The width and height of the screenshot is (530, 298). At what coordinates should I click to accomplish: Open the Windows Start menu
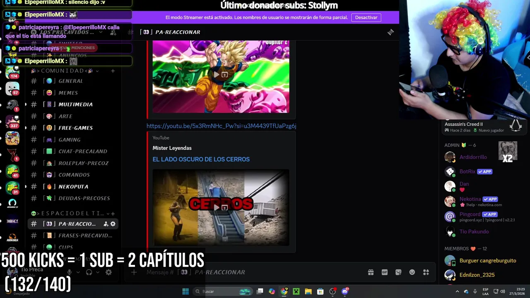(185, 291)
